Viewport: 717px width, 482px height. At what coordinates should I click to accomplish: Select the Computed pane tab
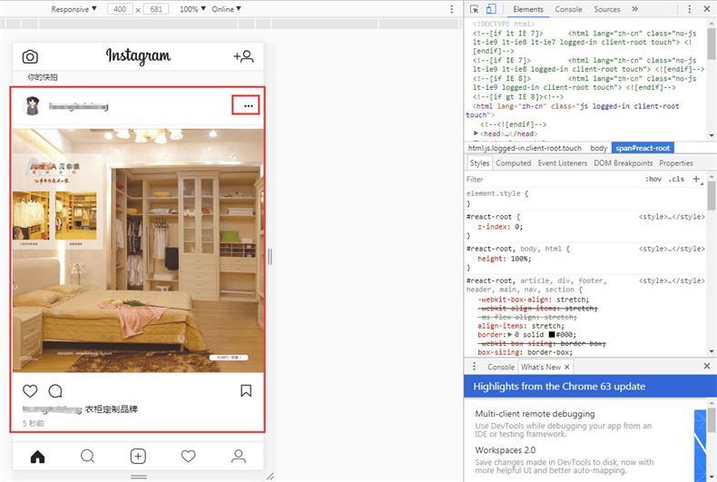(514, 163)
